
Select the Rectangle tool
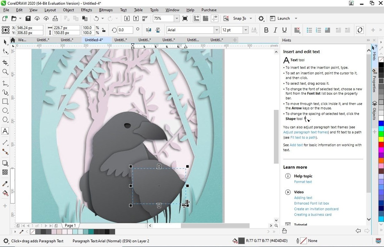click(x=5, y=101)
